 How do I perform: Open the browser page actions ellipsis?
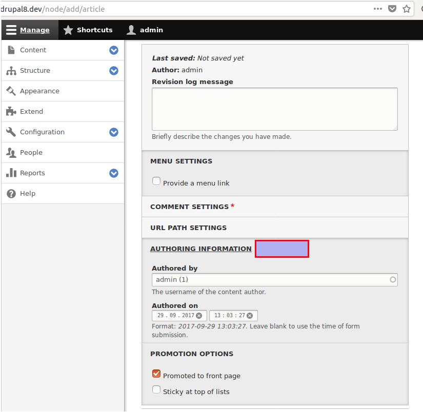tap(378, 9)
